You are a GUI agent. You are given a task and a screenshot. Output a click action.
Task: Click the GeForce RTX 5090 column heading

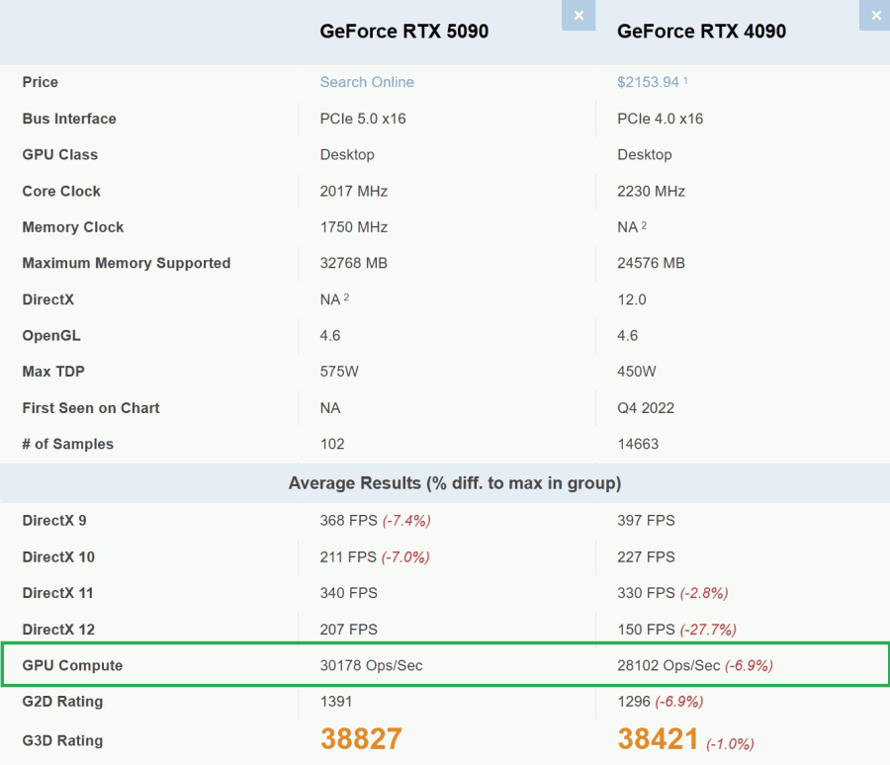point(404,32)
